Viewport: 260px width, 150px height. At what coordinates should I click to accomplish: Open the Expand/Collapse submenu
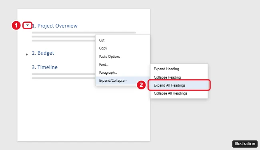123,81
